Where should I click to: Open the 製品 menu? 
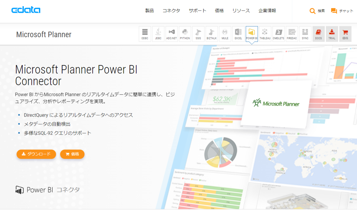click(x=149, y=11)
